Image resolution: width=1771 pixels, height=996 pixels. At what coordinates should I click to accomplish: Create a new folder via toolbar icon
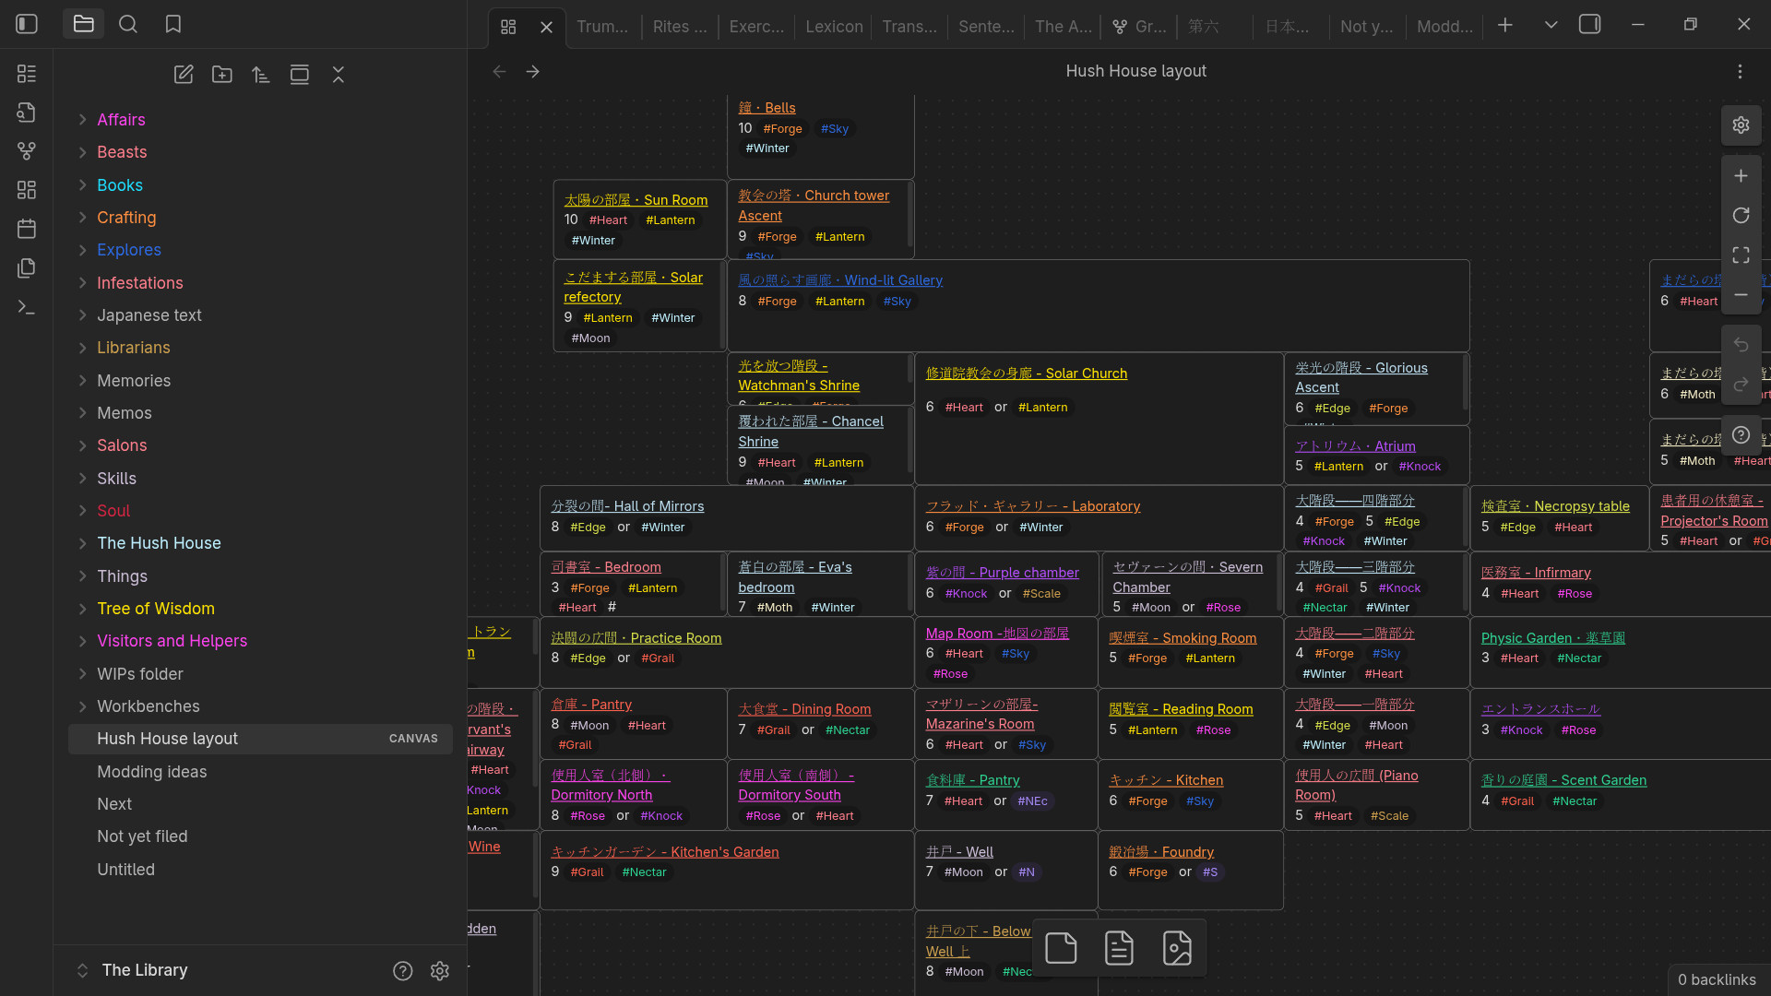[x=222, y=75]
